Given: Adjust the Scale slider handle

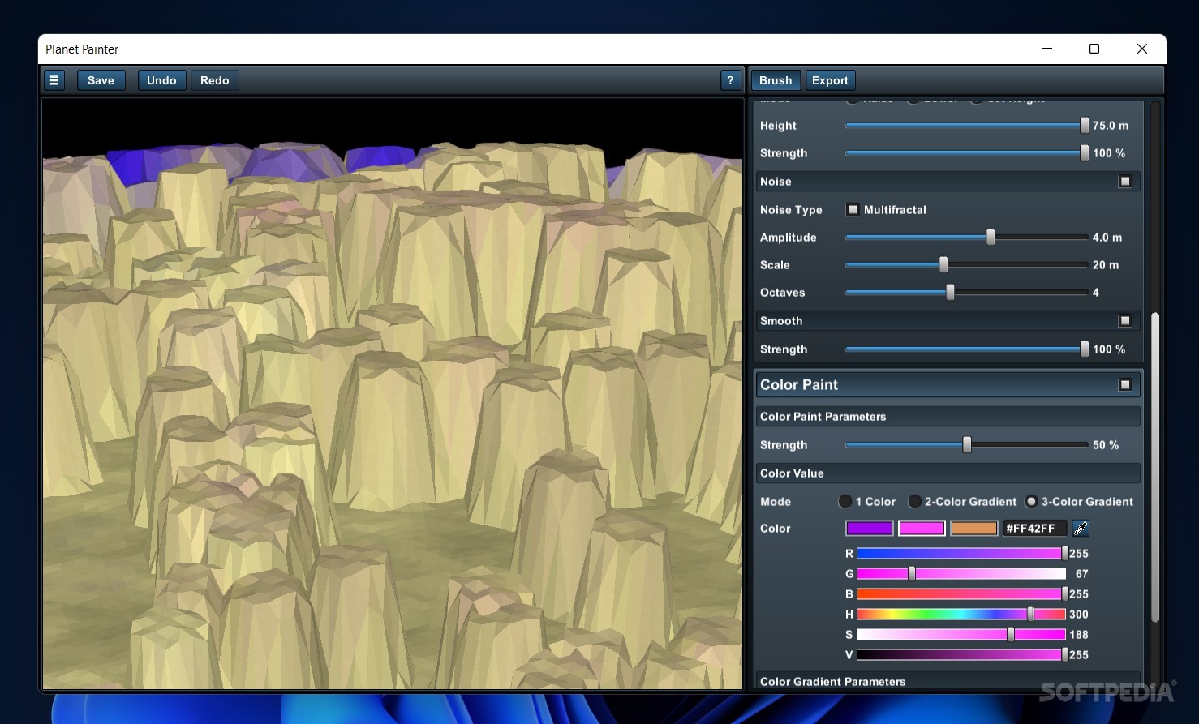Looking at the screenshot, I should 943,265.
